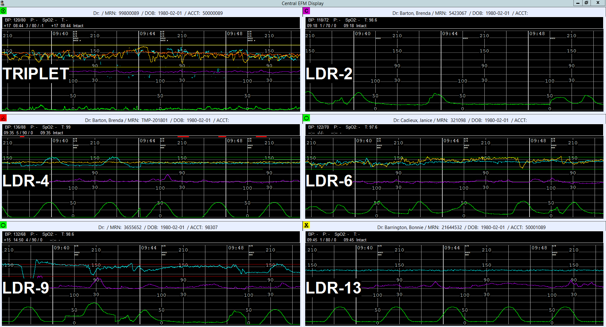
Task: Click the header for MRN TMP-201801
Action: [x=157, y=120]
